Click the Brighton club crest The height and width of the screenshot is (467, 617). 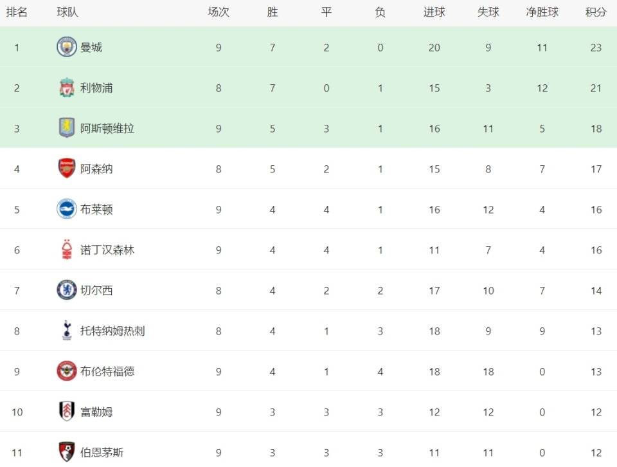tap(66, 209)
